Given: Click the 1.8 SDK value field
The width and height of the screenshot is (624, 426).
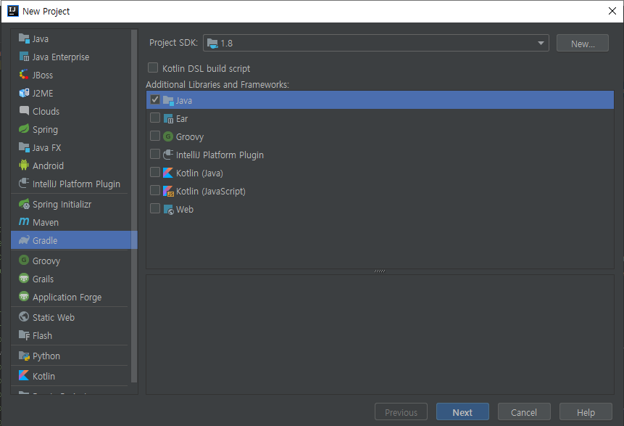Looking at the screenshot, I should click(375, 43).
